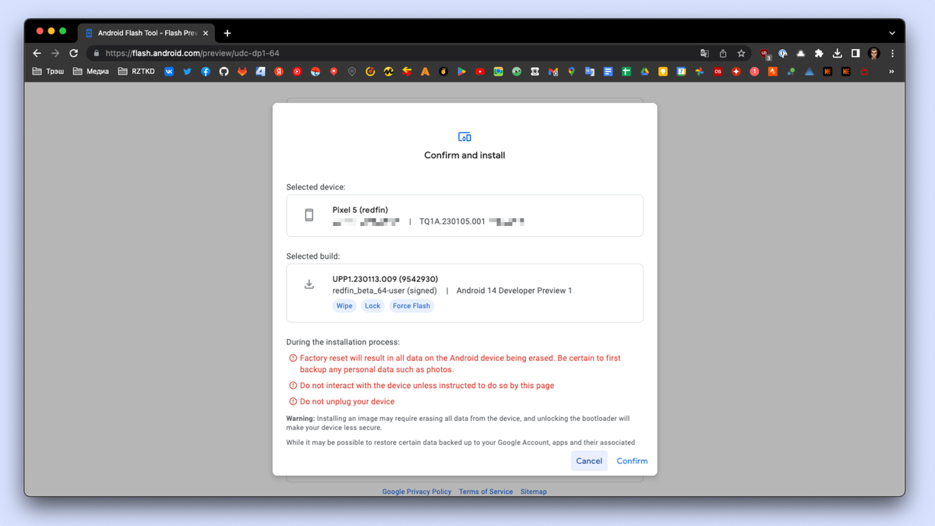Click the TQ1A.230105.001 build number text
Viewport: 935px width, 526px height.
[x=452, y=221]
